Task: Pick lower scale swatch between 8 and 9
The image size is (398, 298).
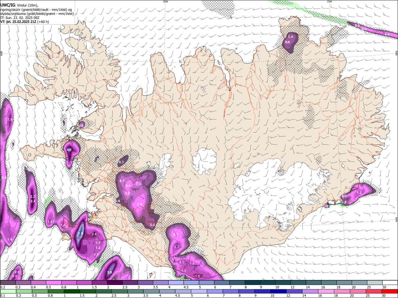Action: (x=247, y=291)
